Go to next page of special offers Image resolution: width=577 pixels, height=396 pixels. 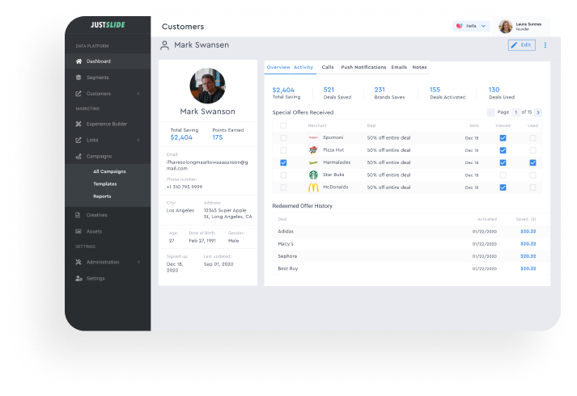tap(538, 112)
